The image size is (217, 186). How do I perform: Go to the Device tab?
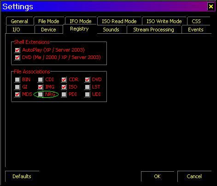tap(48, 30)
